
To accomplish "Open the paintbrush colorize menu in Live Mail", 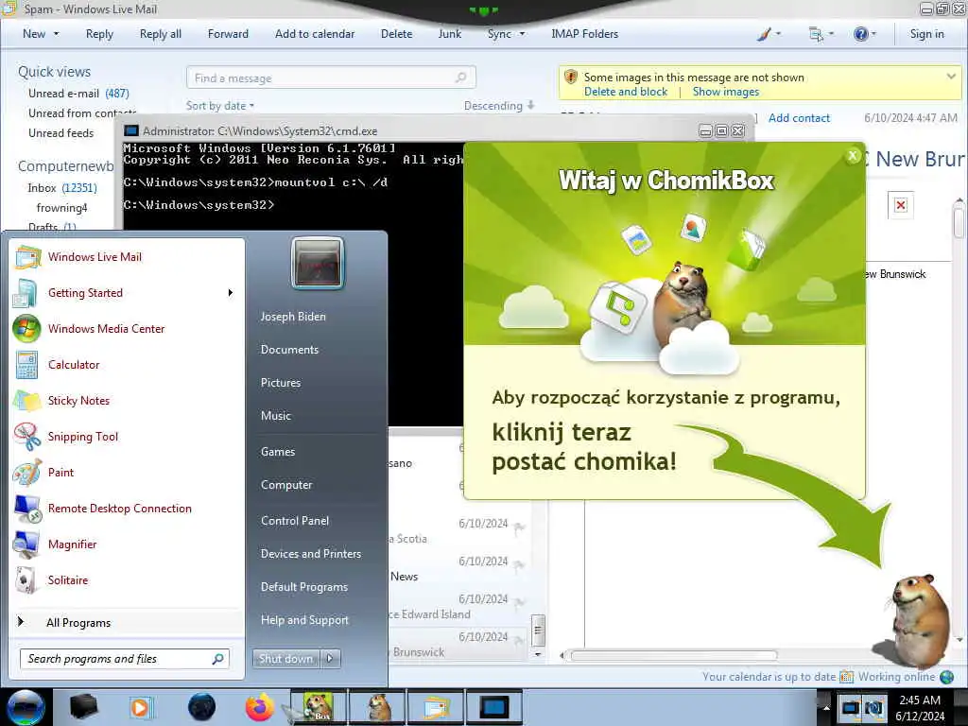I will (764, 34).
